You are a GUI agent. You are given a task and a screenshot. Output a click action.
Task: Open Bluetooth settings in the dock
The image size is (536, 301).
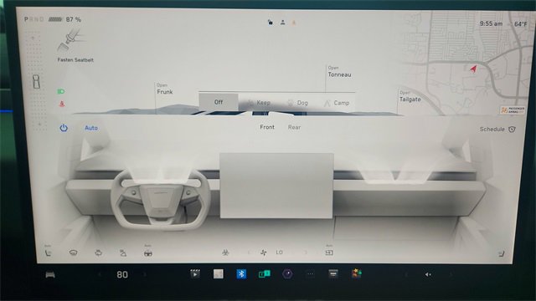tap(241, 273)
